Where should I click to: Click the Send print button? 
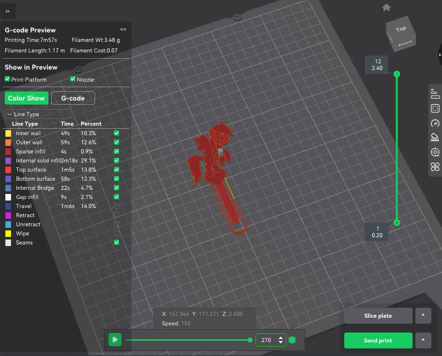tap(378, 340)
